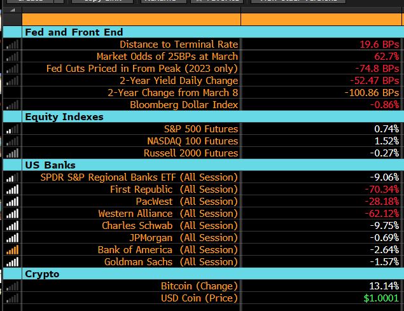This screenshot has height=311, width=404.
Task: Click the -28.18% PacWest value
Action: 382,202
